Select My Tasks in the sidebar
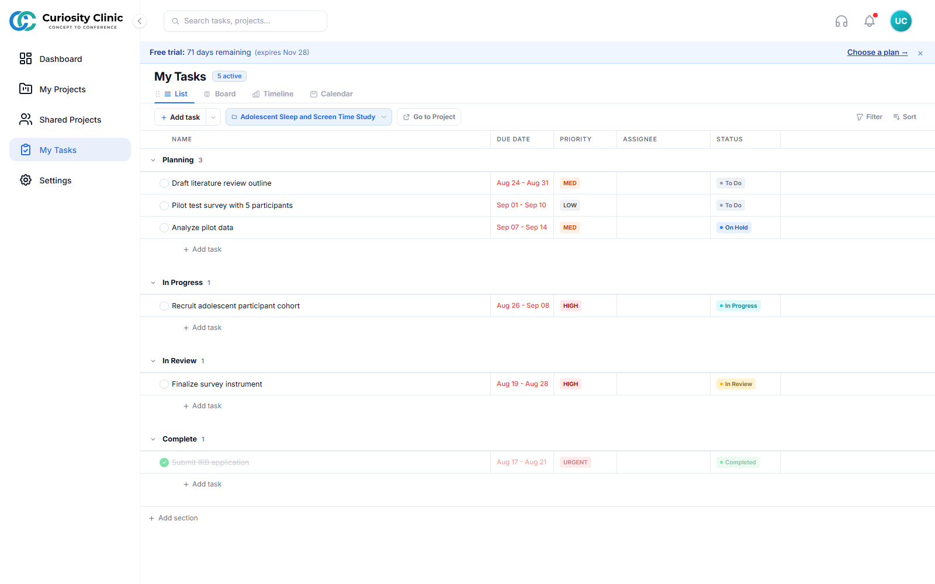935x584 pixels. tap(70, 150)
